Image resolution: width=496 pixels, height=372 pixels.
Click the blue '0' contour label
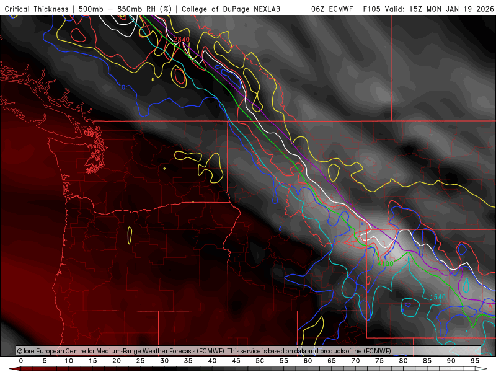(x=123, y=87)
